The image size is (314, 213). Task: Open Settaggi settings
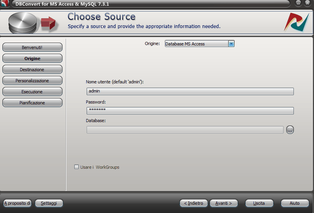point(49,203)
